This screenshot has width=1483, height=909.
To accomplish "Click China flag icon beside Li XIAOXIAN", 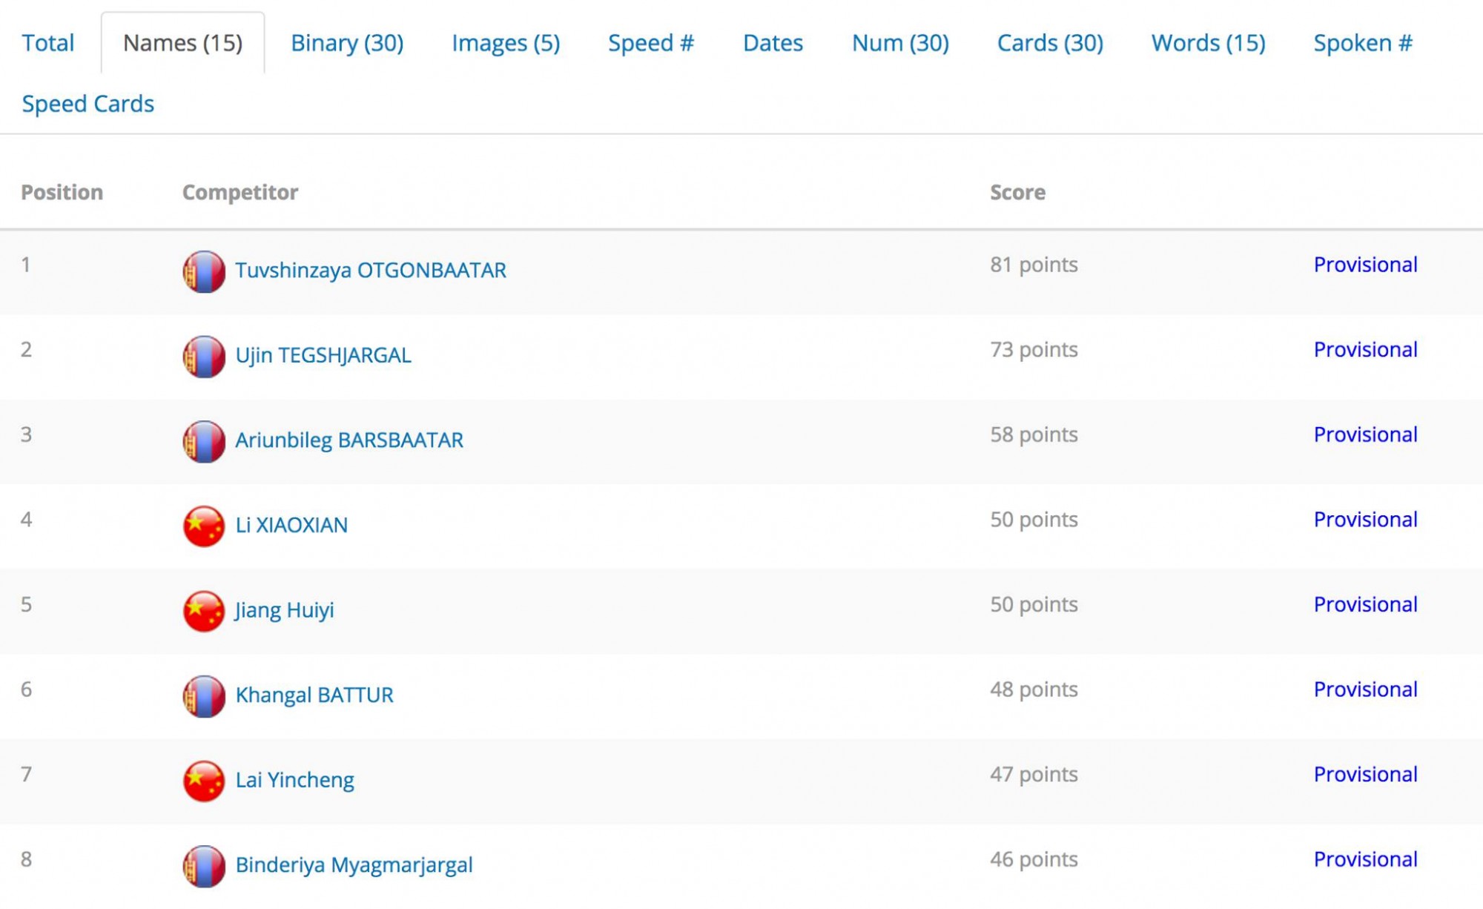I will [204, 526].
